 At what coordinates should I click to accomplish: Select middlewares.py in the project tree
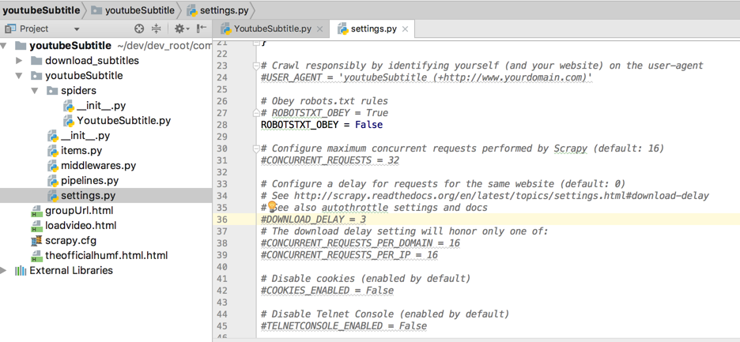[98, 166]
